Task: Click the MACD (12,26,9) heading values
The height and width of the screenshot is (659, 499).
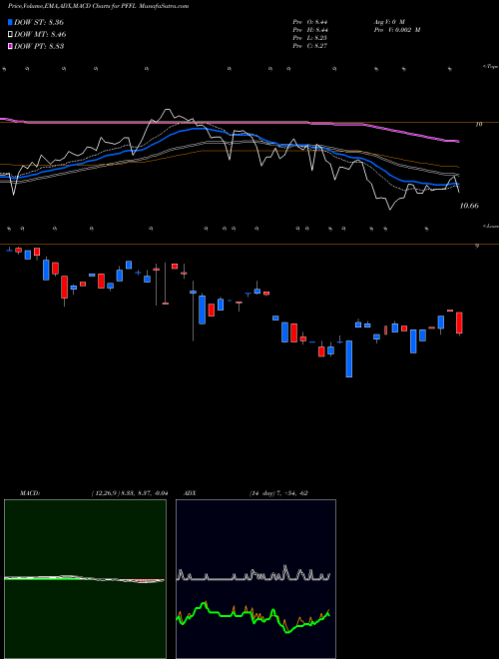Action: coord(130,493)
